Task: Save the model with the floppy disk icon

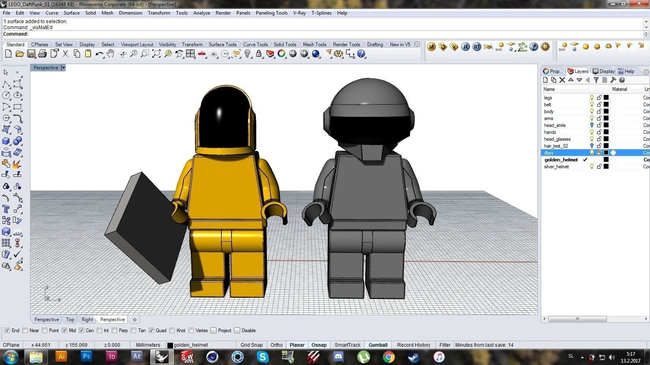Action: [31, 54]
